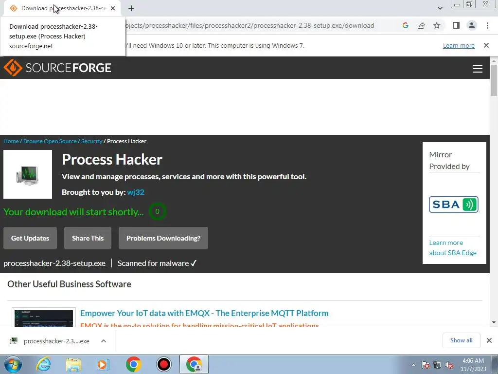
Task: Click the scrollbar up arrow
Action: click(x=494, y=61)
